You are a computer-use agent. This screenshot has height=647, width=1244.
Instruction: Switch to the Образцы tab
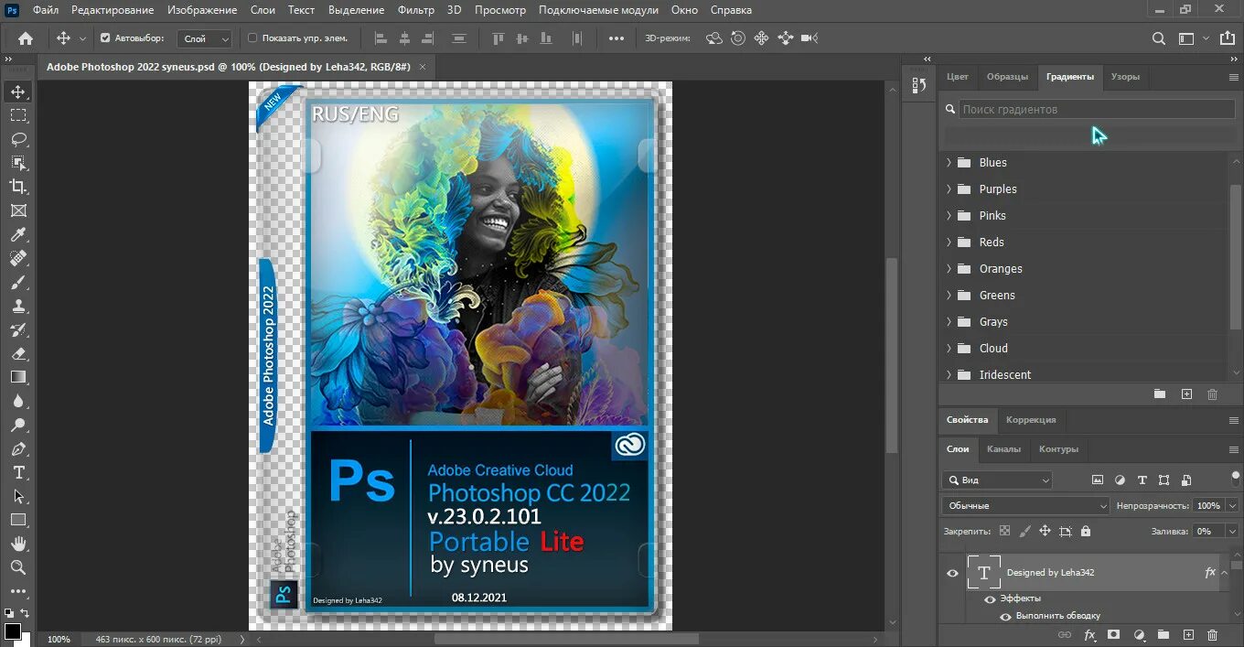click(1007, 77)
